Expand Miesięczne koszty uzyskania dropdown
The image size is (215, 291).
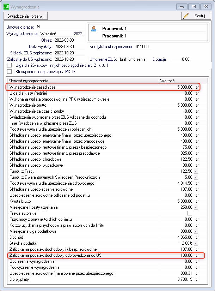click(196, 207)
